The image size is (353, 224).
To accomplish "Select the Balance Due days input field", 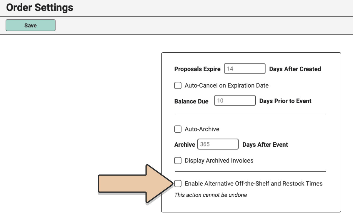I will (x=235, y=101).
